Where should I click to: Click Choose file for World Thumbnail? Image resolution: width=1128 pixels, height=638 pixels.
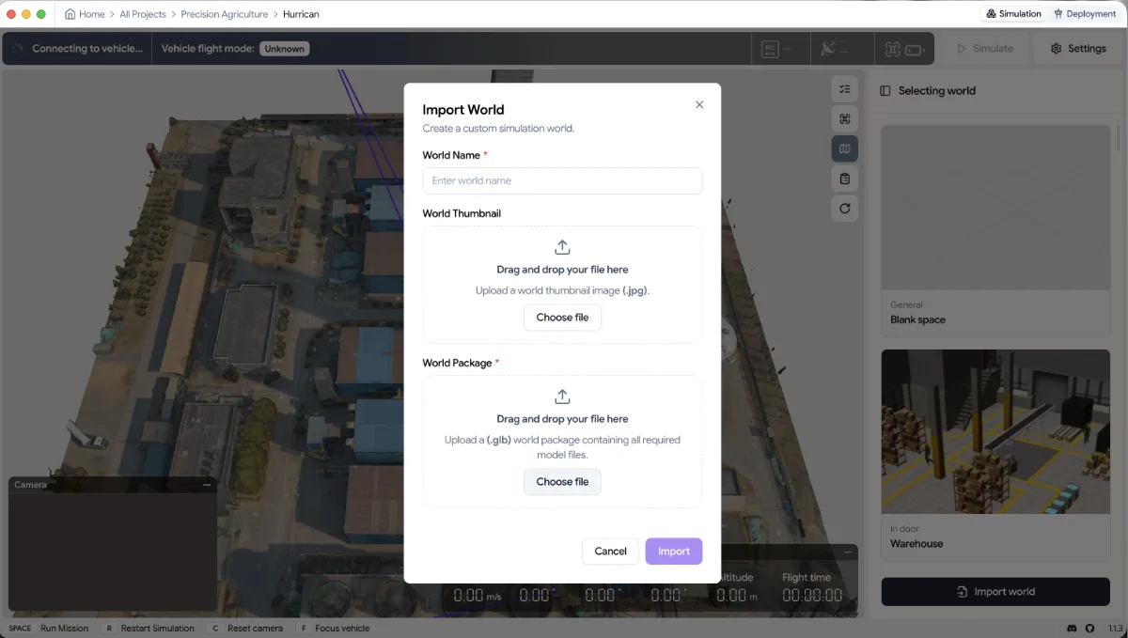click(x=562, y=318)
